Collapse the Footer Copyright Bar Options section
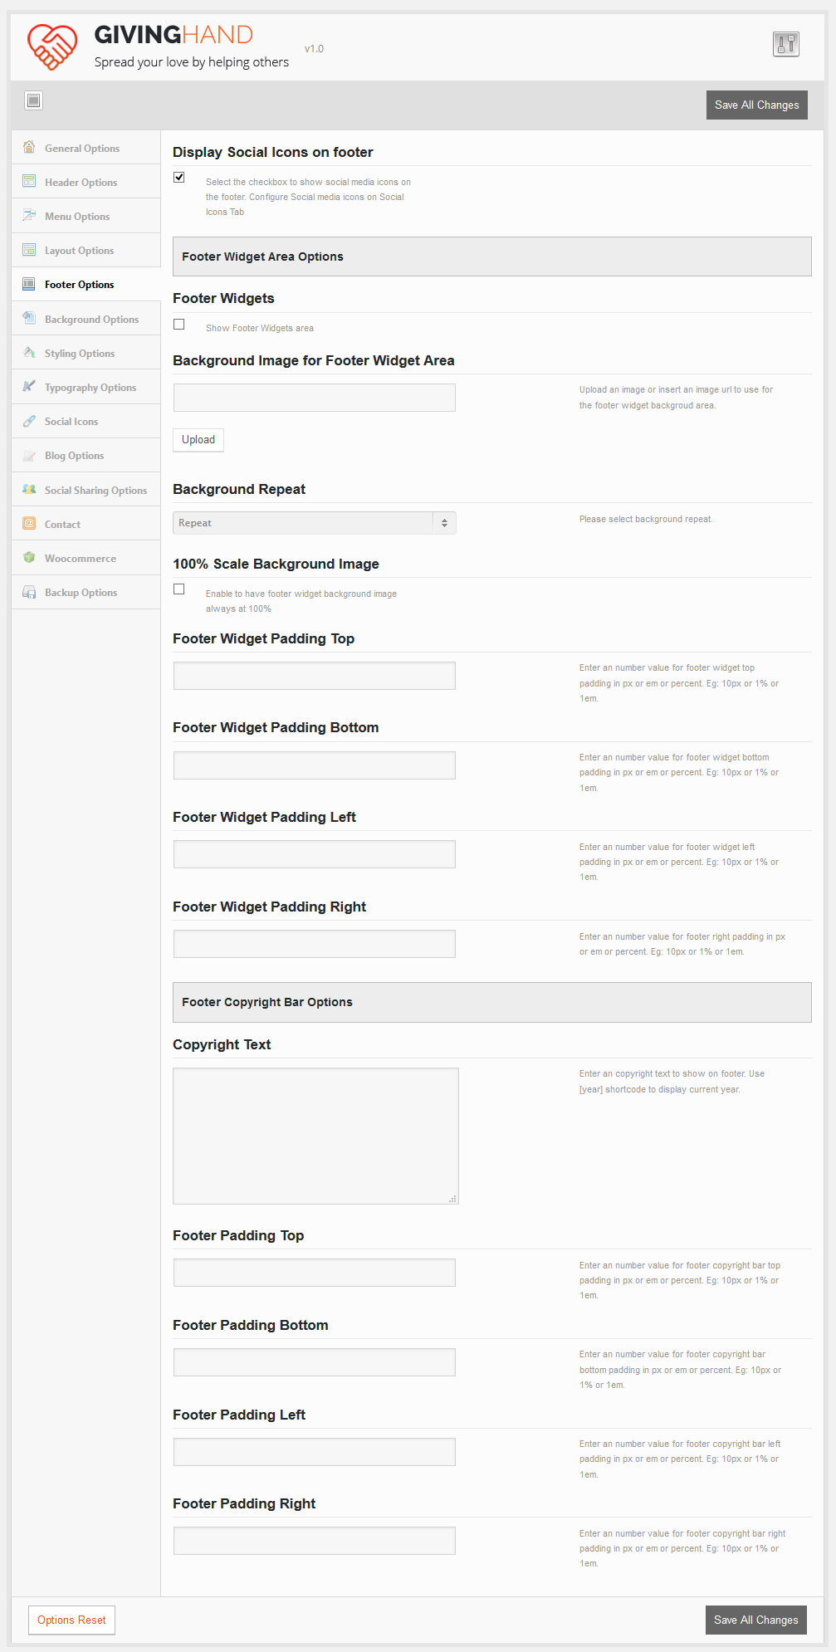Viewport: 836px width, 1652px height. [x=491, y=1002]
